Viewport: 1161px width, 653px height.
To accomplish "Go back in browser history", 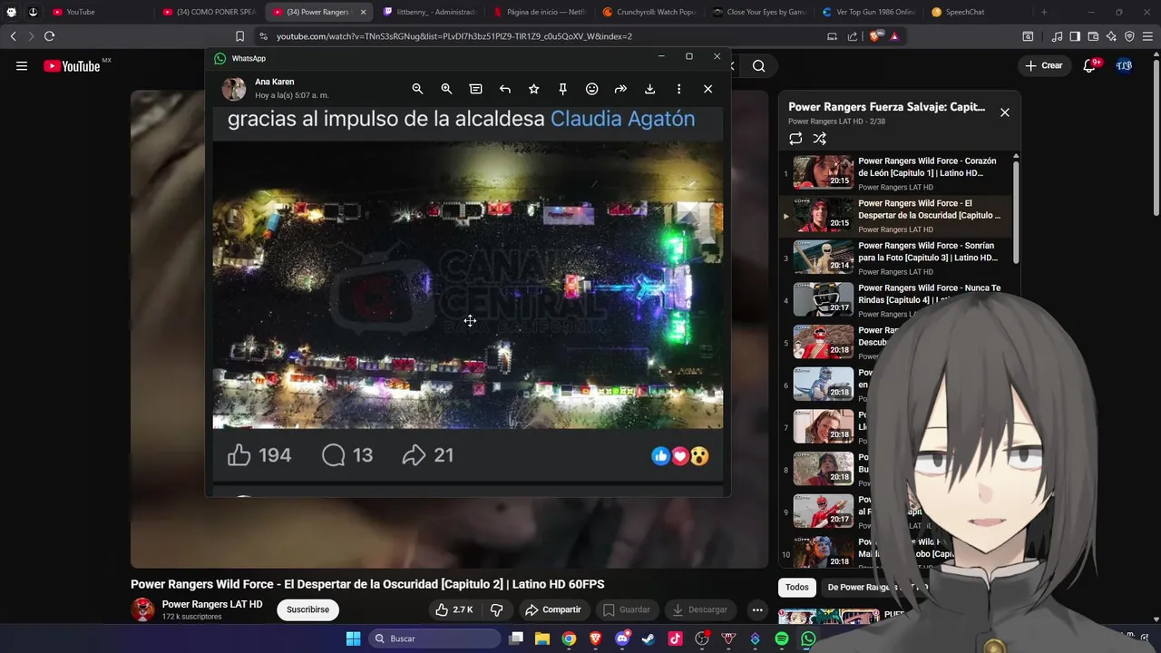I will pos(13,36).
